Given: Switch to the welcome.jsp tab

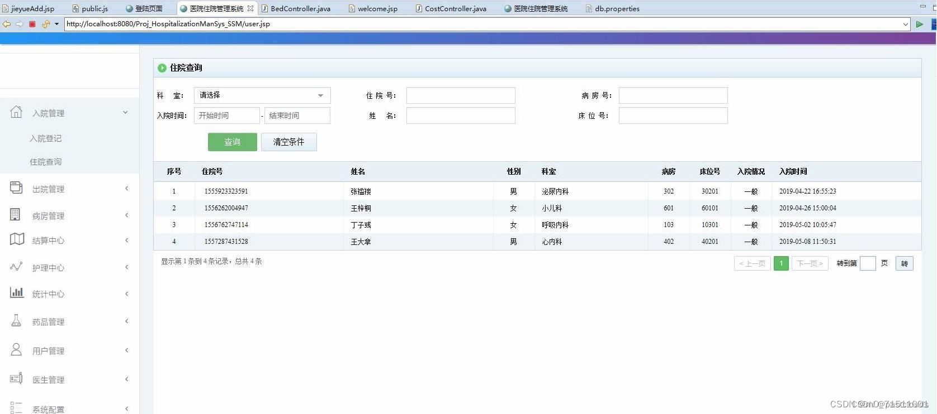Looking at the screenshot, I should [372, 8].
